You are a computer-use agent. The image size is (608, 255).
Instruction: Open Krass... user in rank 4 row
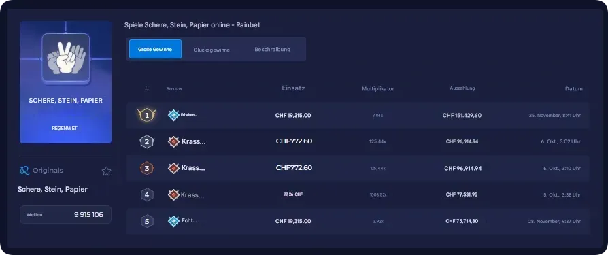coord(192,194)
